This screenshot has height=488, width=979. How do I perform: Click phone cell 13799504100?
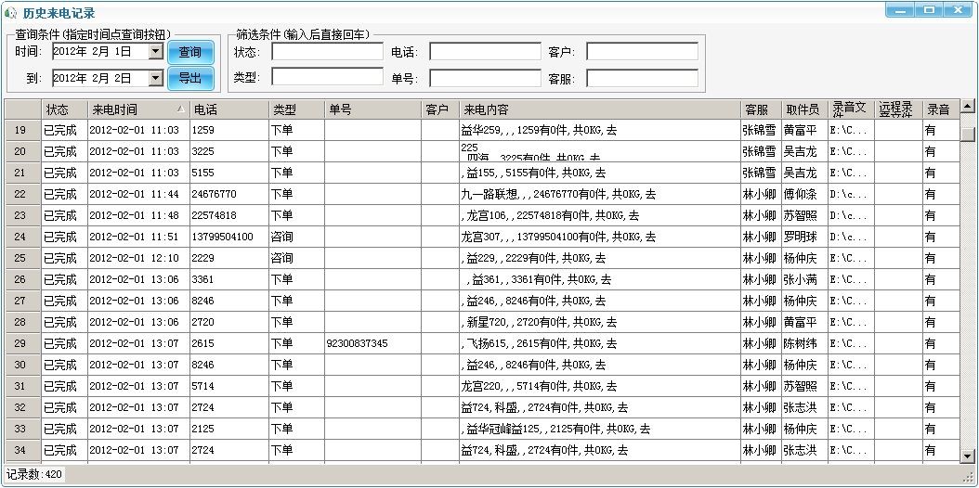(x=229, y=237)
